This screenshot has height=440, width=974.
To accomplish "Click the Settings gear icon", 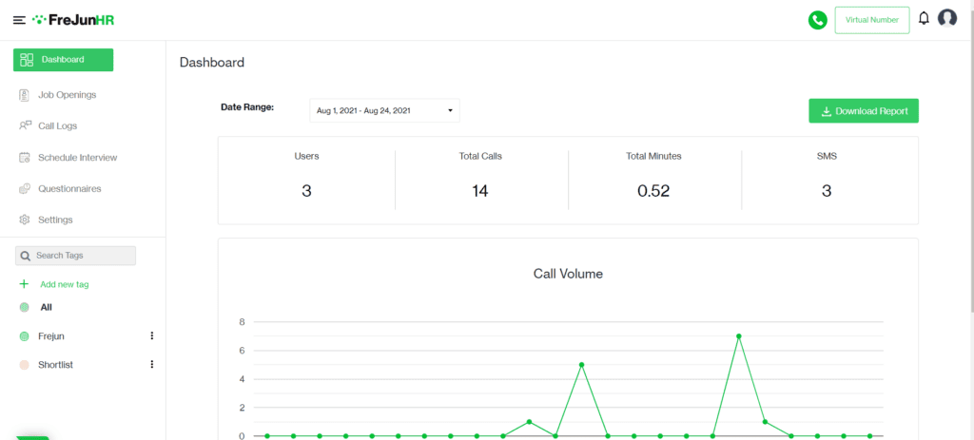I will [x=25, y=220].
